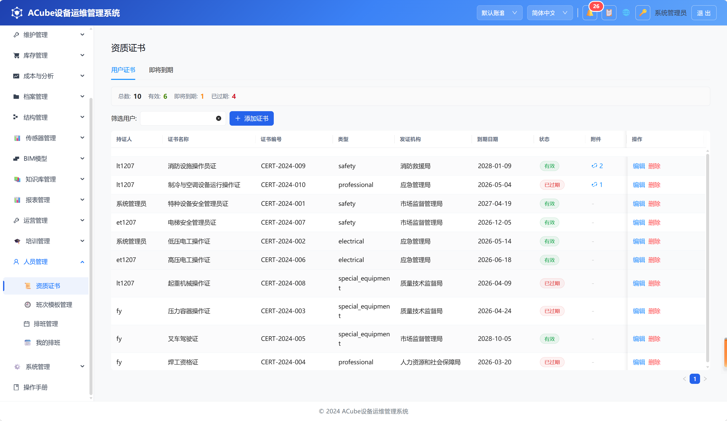727x421 pixels.
Task: Clear the user filter with the X icon
Action: coord(219,118)
